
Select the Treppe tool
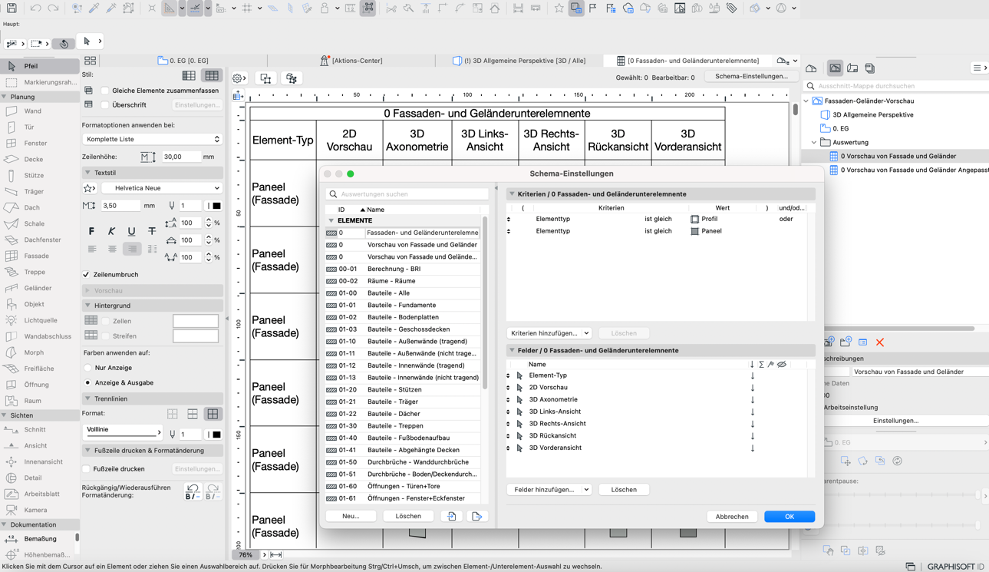click(39, 273)
